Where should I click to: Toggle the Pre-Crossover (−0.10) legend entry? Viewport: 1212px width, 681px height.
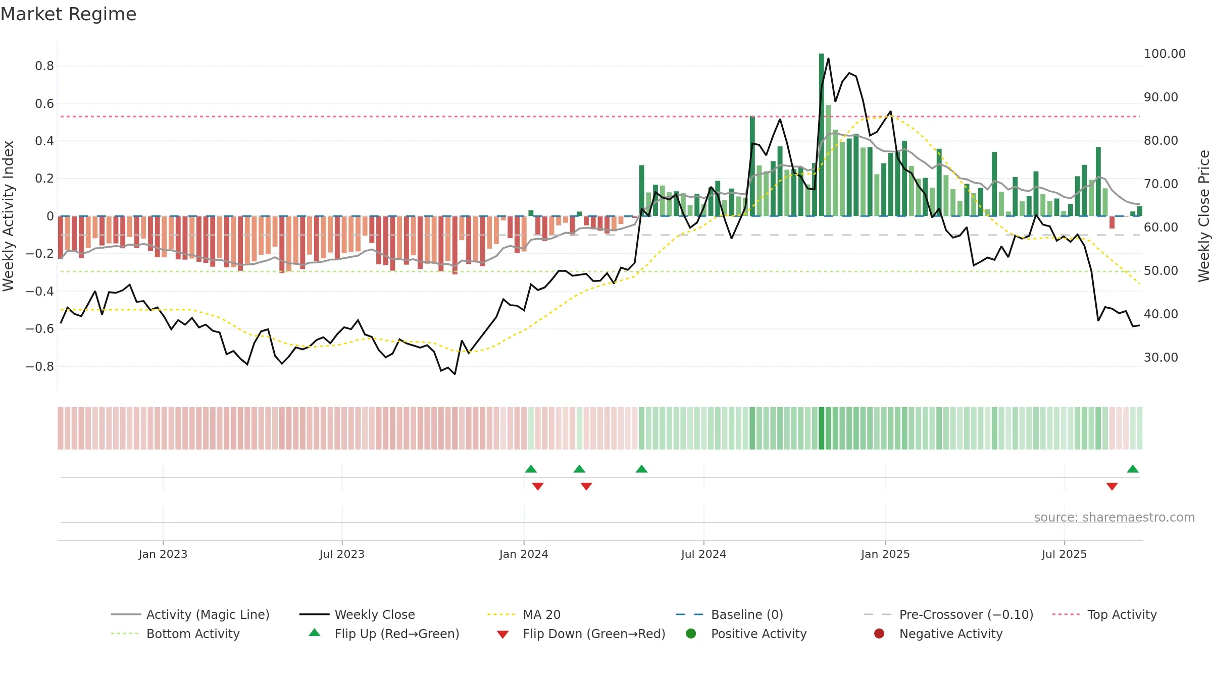point(948,614)
